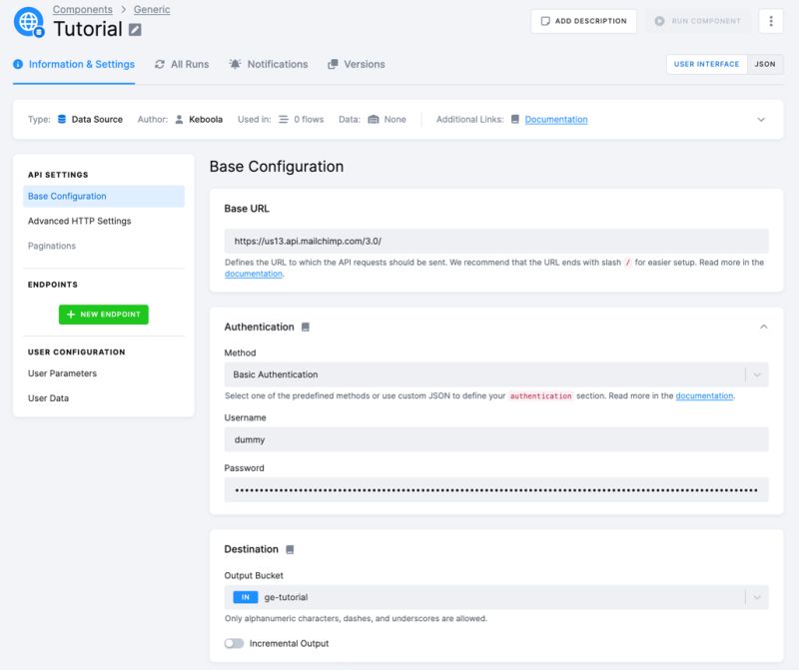Switch to the All Runs tab
Viewport: 799px width, 670px height.
click(x=185, y=63)
